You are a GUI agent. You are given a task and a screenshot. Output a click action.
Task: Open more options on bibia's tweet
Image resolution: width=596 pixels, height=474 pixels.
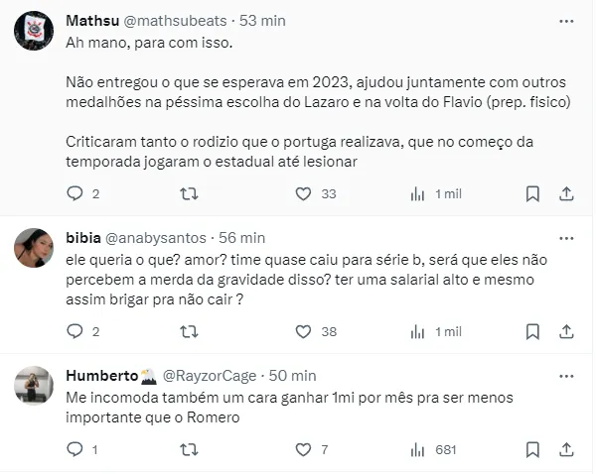(x=566, y=238)
